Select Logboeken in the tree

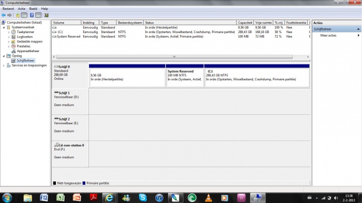tap(25, 37)
